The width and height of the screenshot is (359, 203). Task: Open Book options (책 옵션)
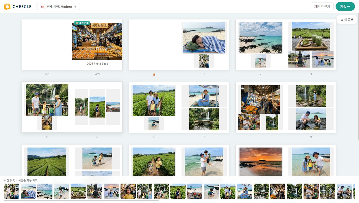347,20
